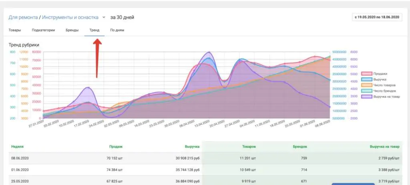The width and height of the screenshot is (410, 185).
Task: Click the Товаров column header in the table
Action: click(249, 147)
